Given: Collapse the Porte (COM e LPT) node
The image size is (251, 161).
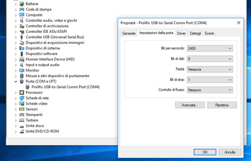Looking at the screenshot, I should (16, 81).
